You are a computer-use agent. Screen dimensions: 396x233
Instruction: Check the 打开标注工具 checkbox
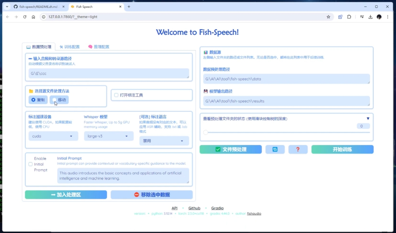point(116,95)
